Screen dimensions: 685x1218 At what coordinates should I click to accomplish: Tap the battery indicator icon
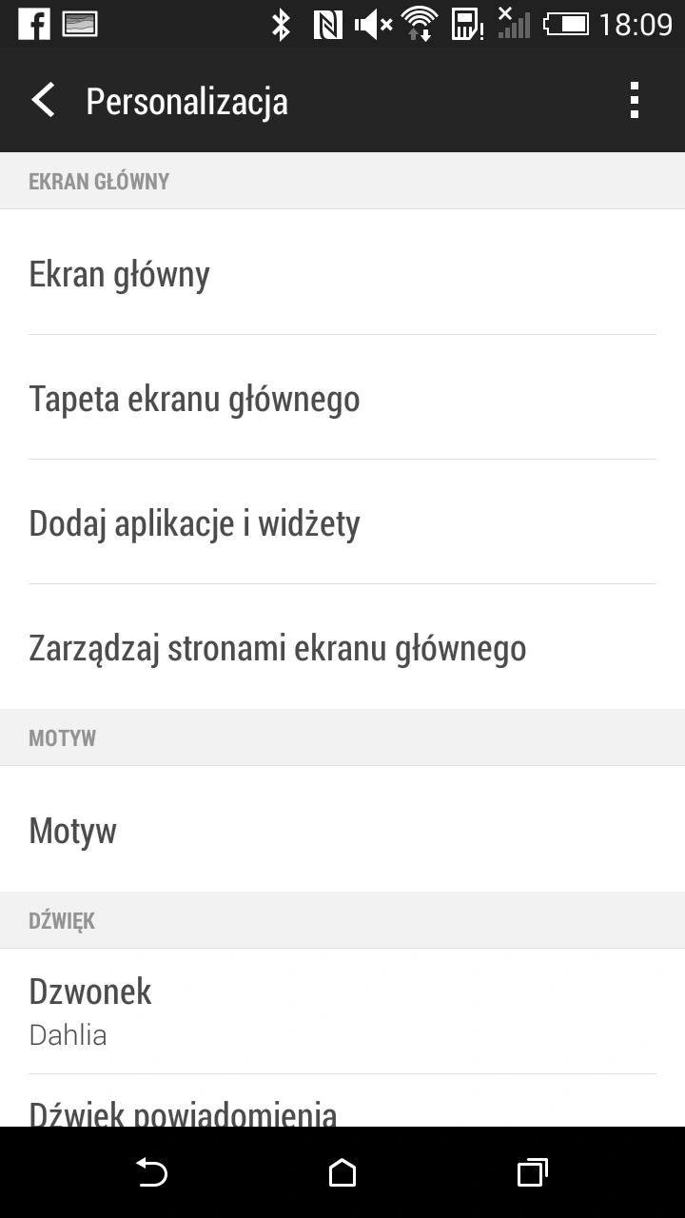(x=566, y=24)
